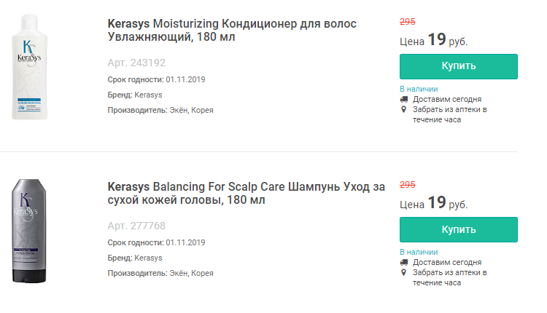Select the conditioner's old price 295

click(408, 22)
